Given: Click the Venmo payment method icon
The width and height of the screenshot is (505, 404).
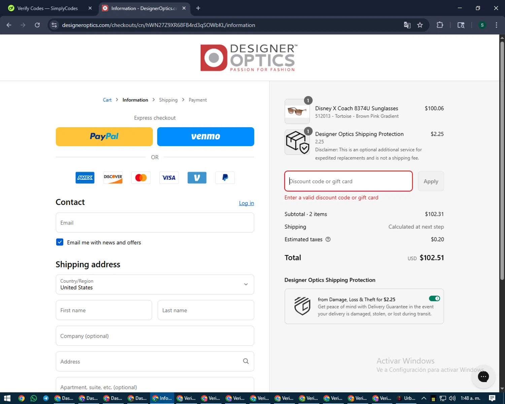Looking at the screenshot, I should 197,177.
